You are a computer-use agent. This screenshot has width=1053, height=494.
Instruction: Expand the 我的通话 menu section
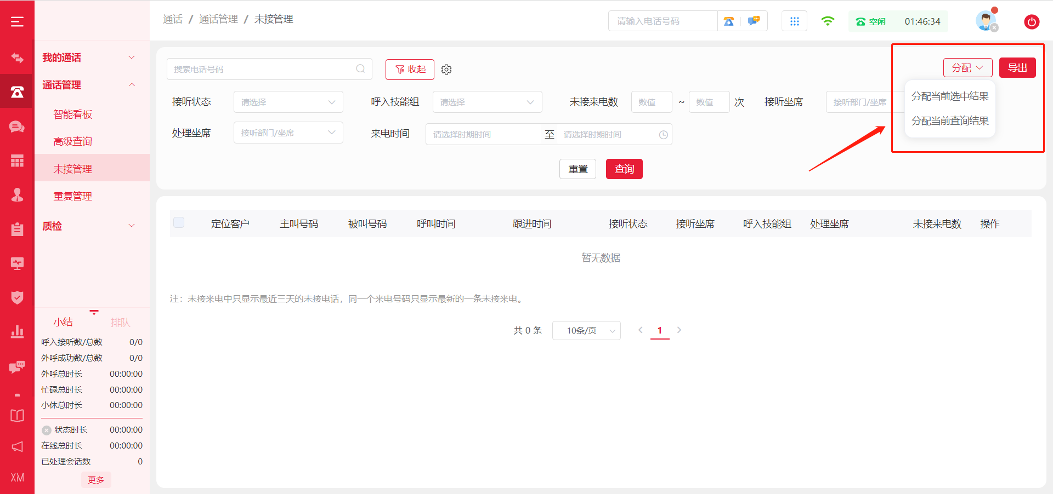[x=89, y=58]
